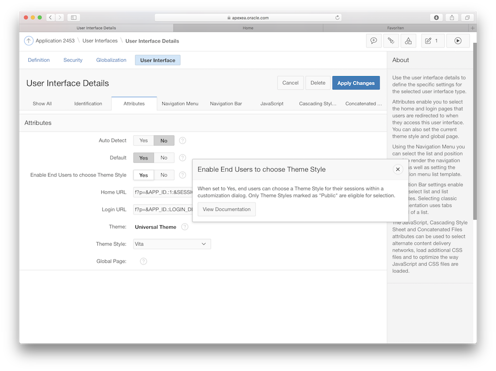The image size is (496, 371).
Task: Click the up-arrow icon before Application 2453
Action: 29,41
